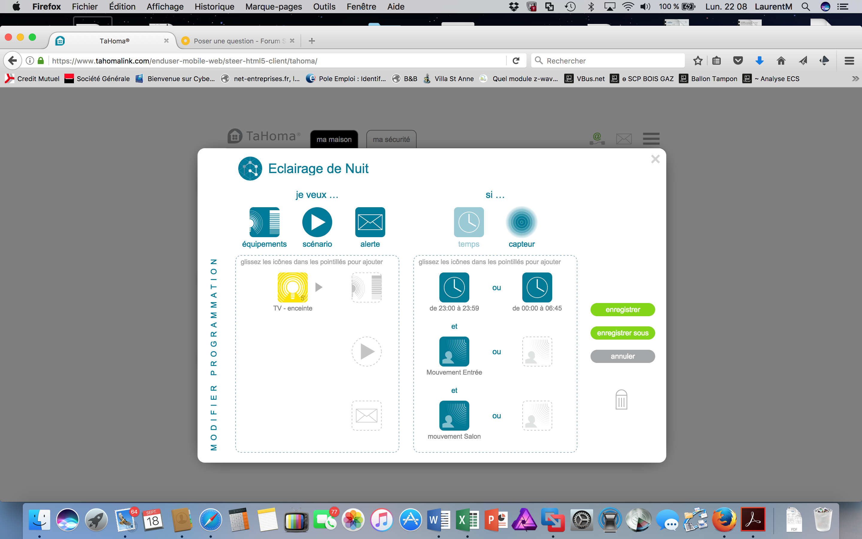Click the enregistrer sous button
Viewport: 862px width, 539px height.
pyautogui.click(x=622, y=333)
